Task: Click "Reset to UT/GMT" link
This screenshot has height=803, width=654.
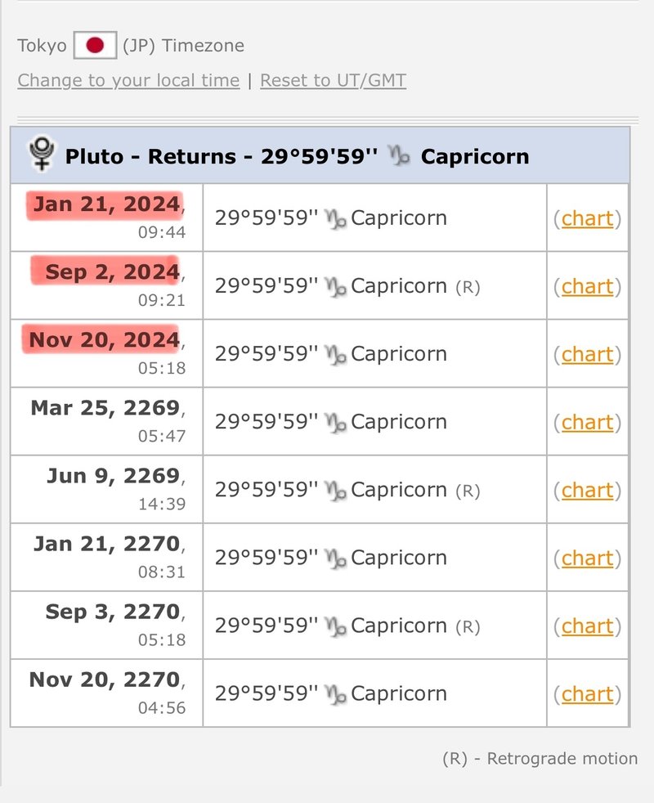Action: [333, 80]
